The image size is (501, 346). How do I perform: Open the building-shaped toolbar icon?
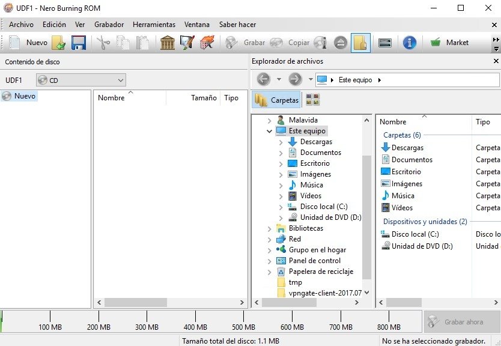[168, 43]
